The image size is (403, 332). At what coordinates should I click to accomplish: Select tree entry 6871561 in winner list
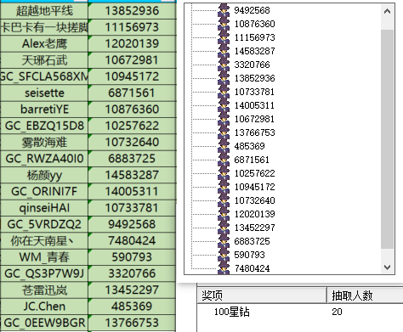coord(252,160)
